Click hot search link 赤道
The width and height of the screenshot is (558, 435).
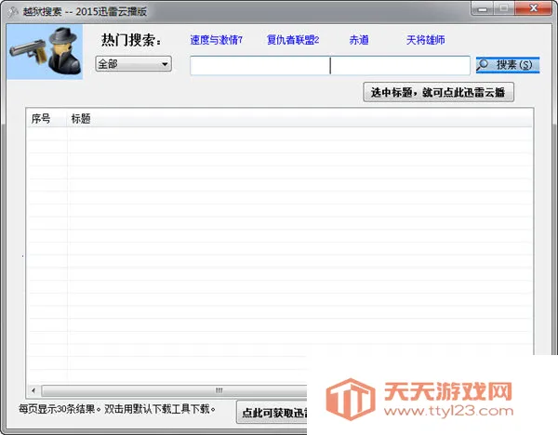[359, 40]
